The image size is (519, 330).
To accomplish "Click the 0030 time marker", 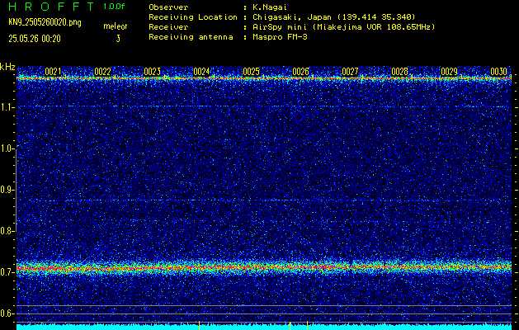I will 499,72.
